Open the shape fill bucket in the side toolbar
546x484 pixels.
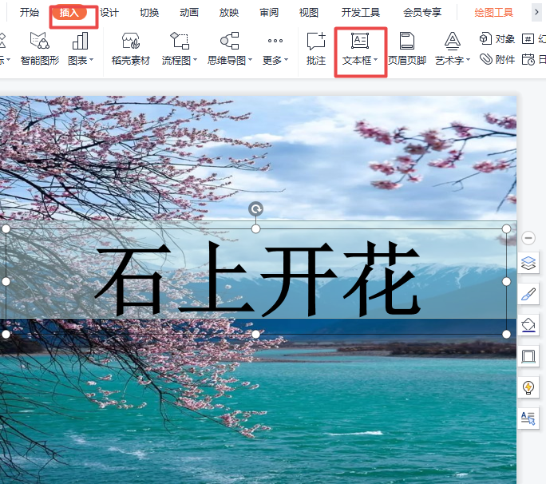[528, 325]
